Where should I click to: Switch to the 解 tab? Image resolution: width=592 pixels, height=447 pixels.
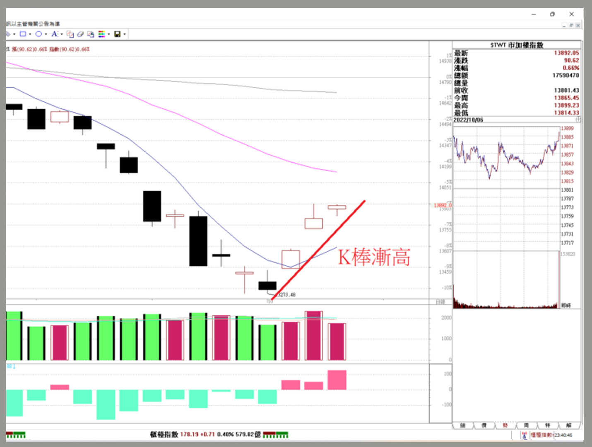(x=569, y=425)
